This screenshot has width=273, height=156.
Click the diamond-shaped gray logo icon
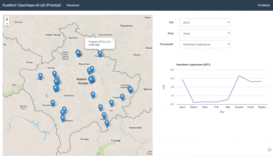269,150
